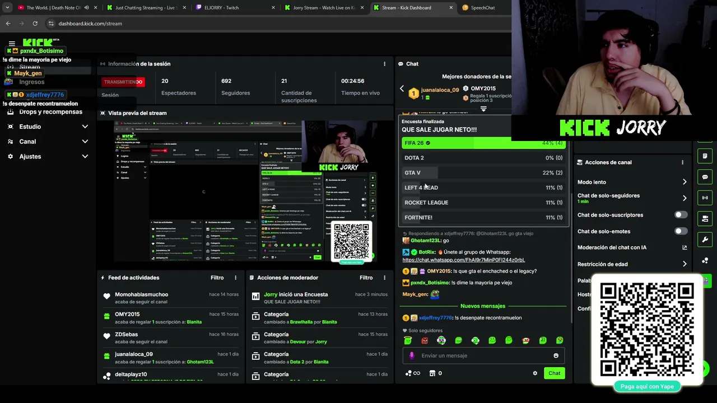Screen dimensions: 717x403
Task: Click green Chat send button
Action: coord(554,373)
